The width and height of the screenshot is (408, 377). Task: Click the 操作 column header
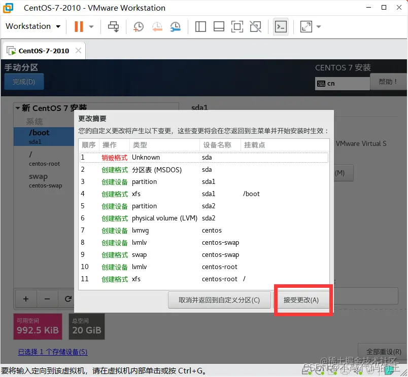pos(114,145)
